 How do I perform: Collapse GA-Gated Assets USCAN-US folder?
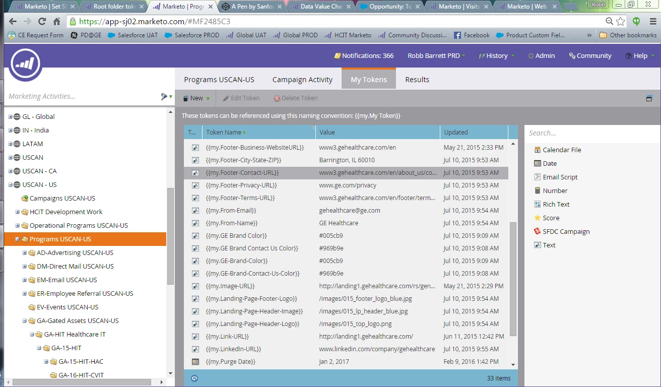pos(24,320)
